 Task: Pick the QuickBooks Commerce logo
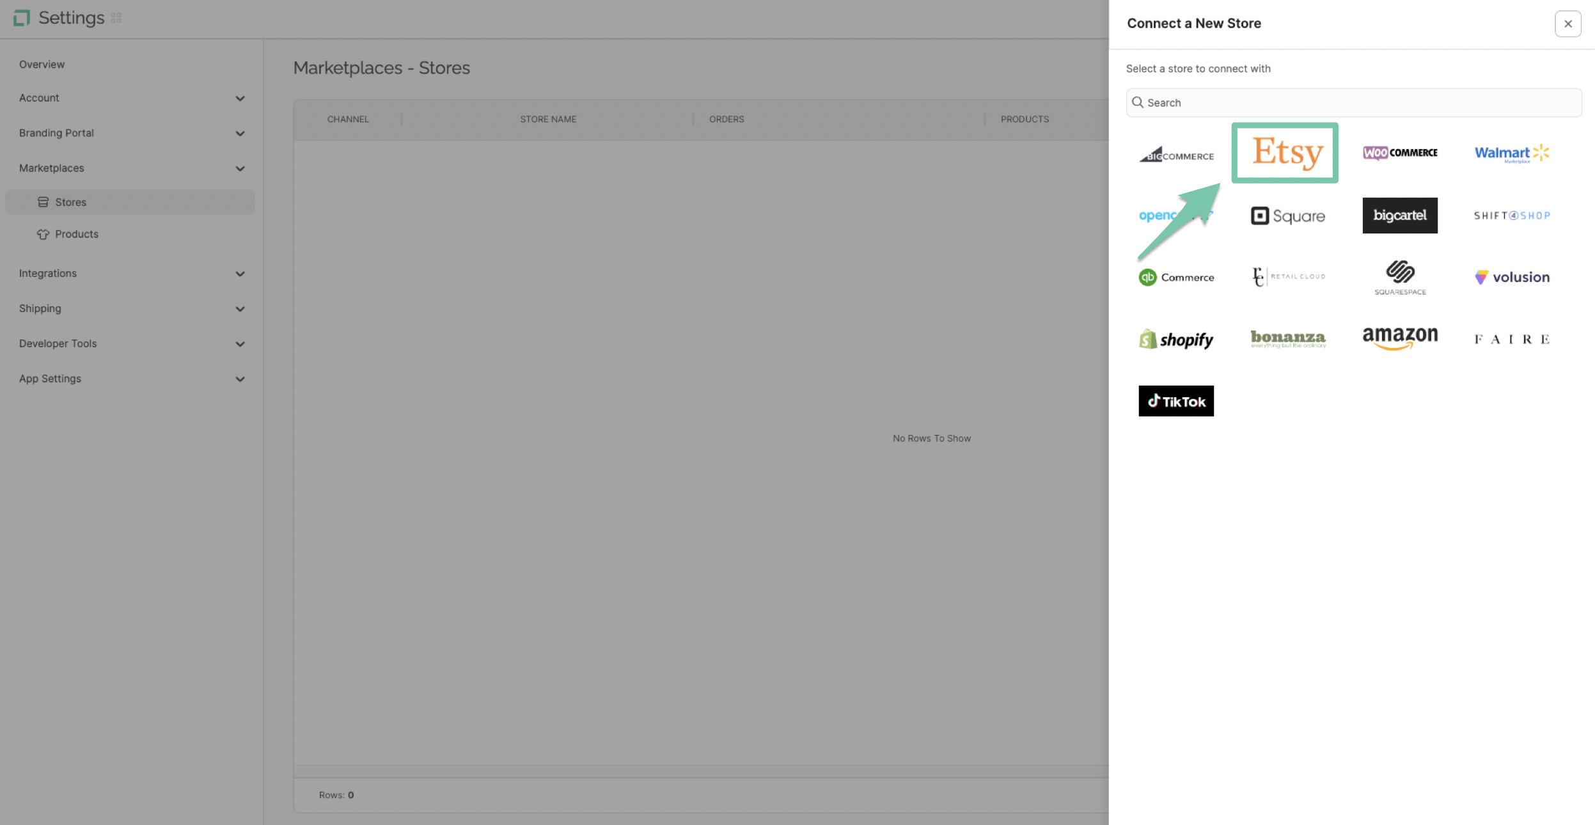1176,278
